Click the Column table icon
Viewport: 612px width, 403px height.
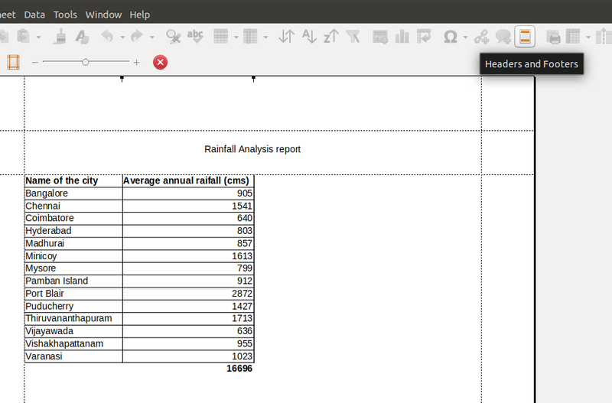point(250,37)
